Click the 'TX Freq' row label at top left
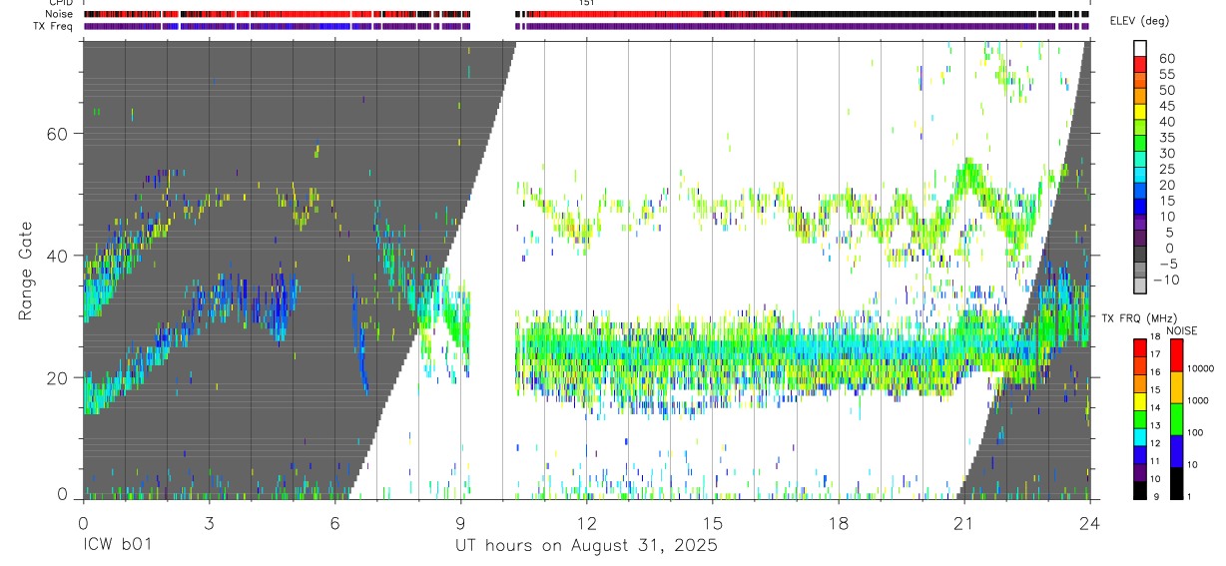 (x=54, y=26)
